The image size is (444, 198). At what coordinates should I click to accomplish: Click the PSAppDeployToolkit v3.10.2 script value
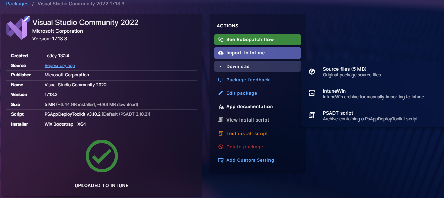73,114
